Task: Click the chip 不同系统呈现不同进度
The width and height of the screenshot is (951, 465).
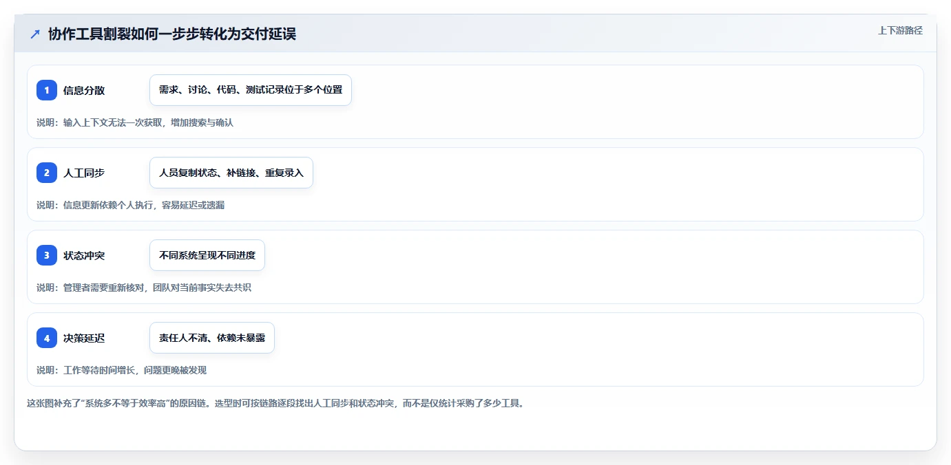Action: click(207, 255)
